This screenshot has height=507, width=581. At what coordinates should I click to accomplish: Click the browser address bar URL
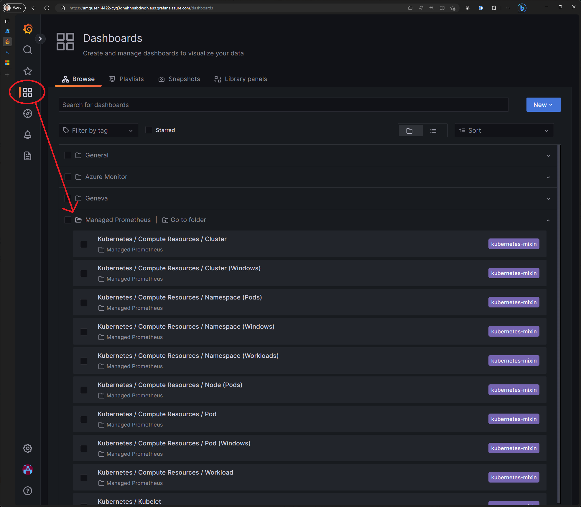click(x=141, y=8)
